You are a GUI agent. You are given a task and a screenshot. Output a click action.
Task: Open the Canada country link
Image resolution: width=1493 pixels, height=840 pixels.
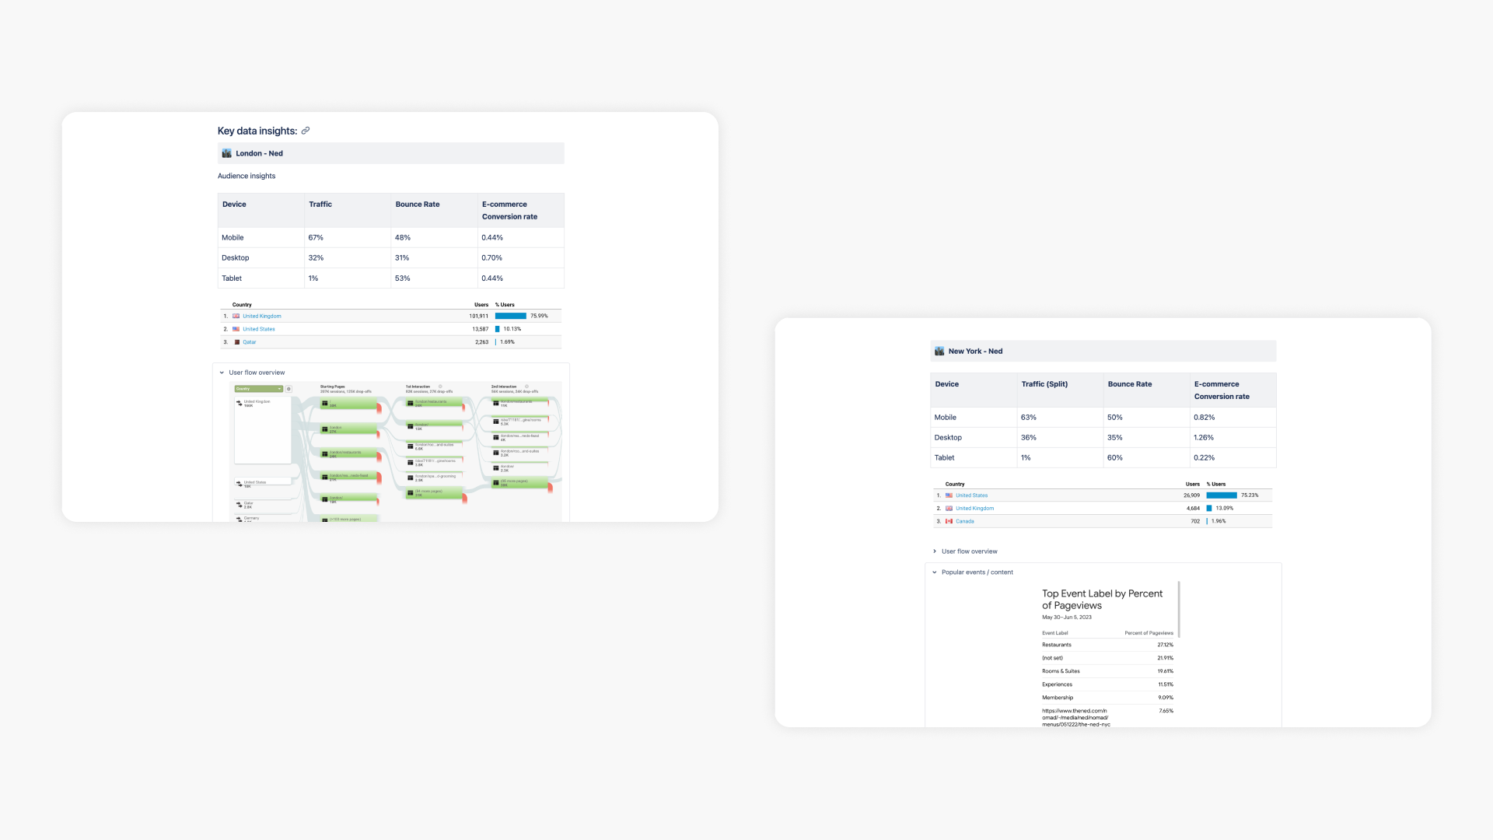pos(964,521)
